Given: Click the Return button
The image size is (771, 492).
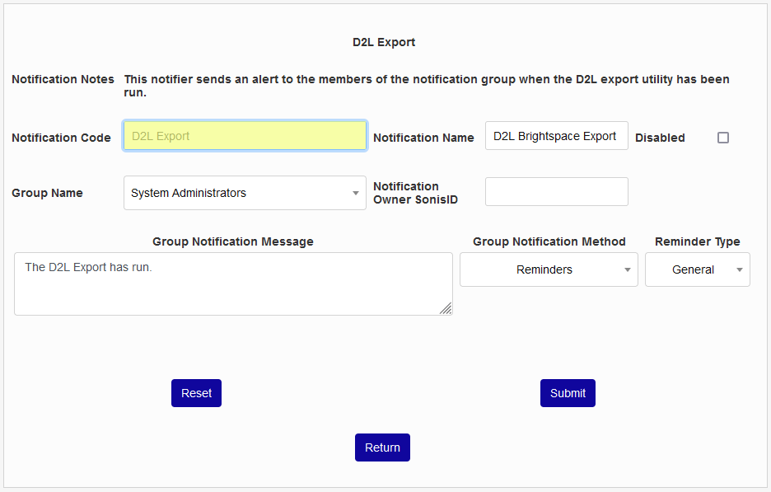Looking at the screenshot, I should click(382, 447).
